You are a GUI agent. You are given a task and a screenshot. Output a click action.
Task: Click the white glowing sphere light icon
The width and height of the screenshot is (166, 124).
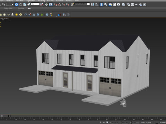[4, 14]
